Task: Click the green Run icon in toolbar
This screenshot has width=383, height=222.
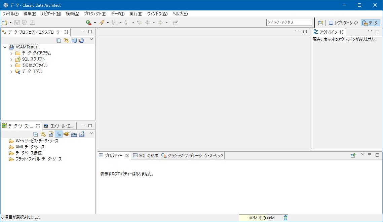Action: (x=89, y=23)
